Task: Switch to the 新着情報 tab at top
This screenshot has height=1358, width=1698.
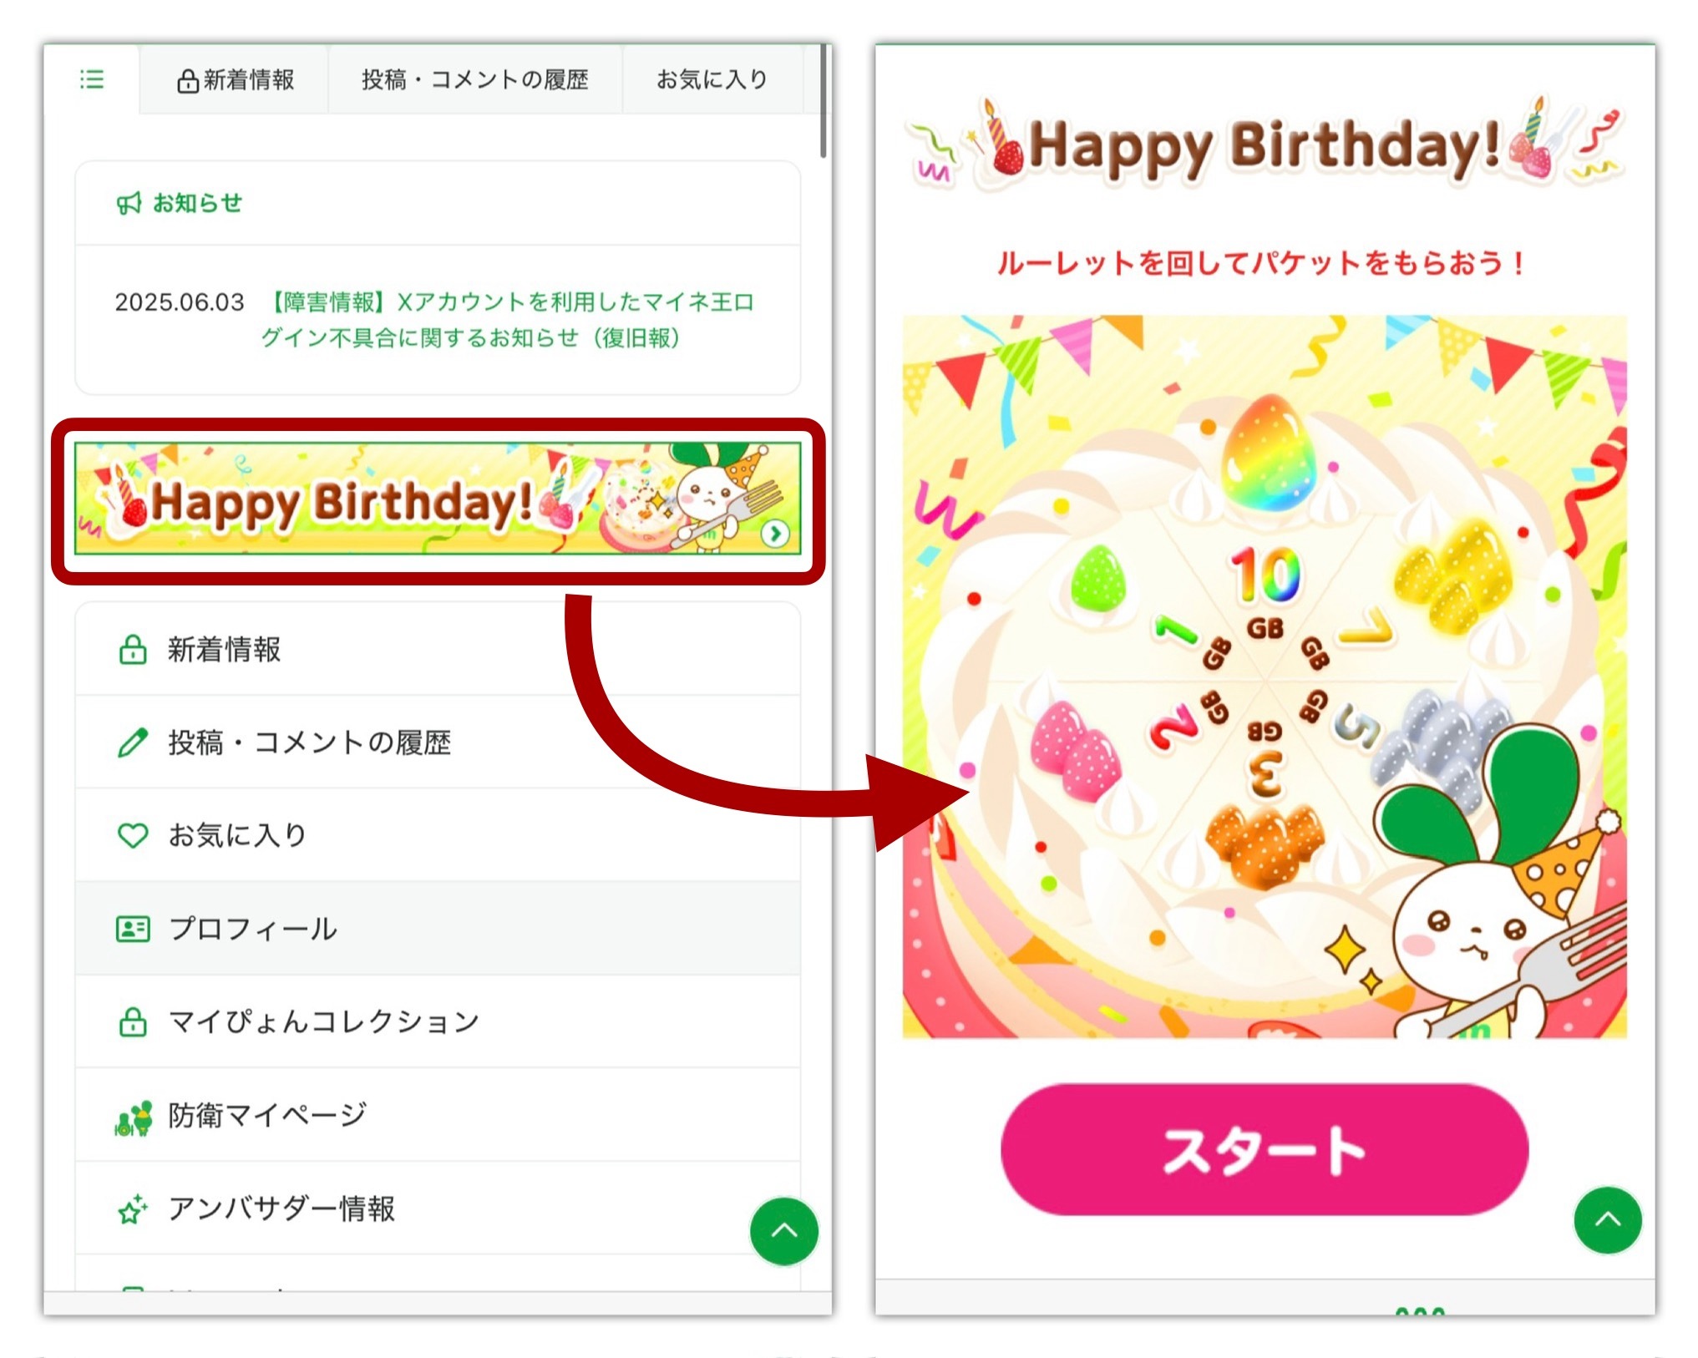Action: 235,79
